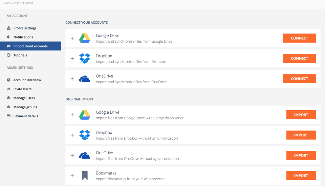Expand the Bookmarks import row plus sign
This screenshot has width=325, height=186.
pos(72,176)
